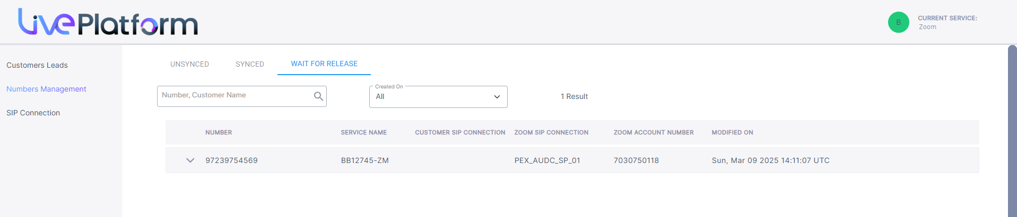
Task: Open SIP Connection in the sidebar
Action: [33, 113]
